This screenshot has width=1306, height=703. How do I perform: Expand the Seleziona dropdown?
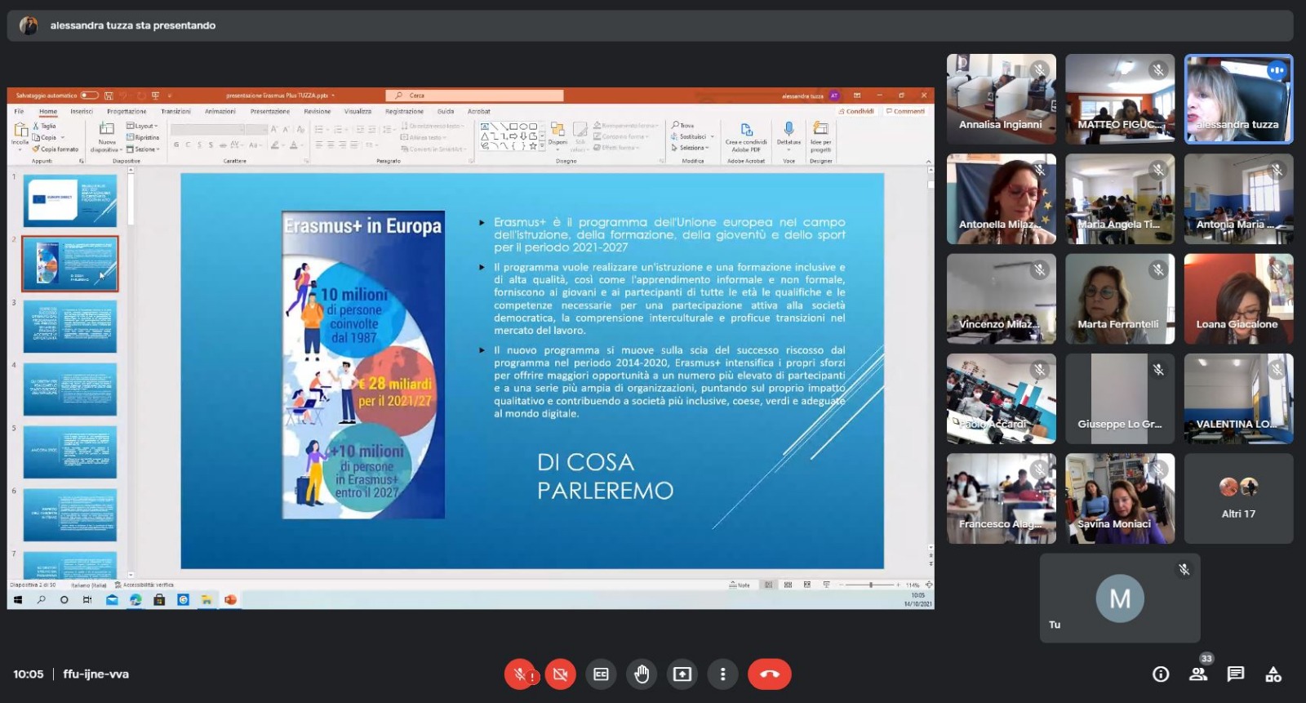pyautogui.click(x=708, y=148)
